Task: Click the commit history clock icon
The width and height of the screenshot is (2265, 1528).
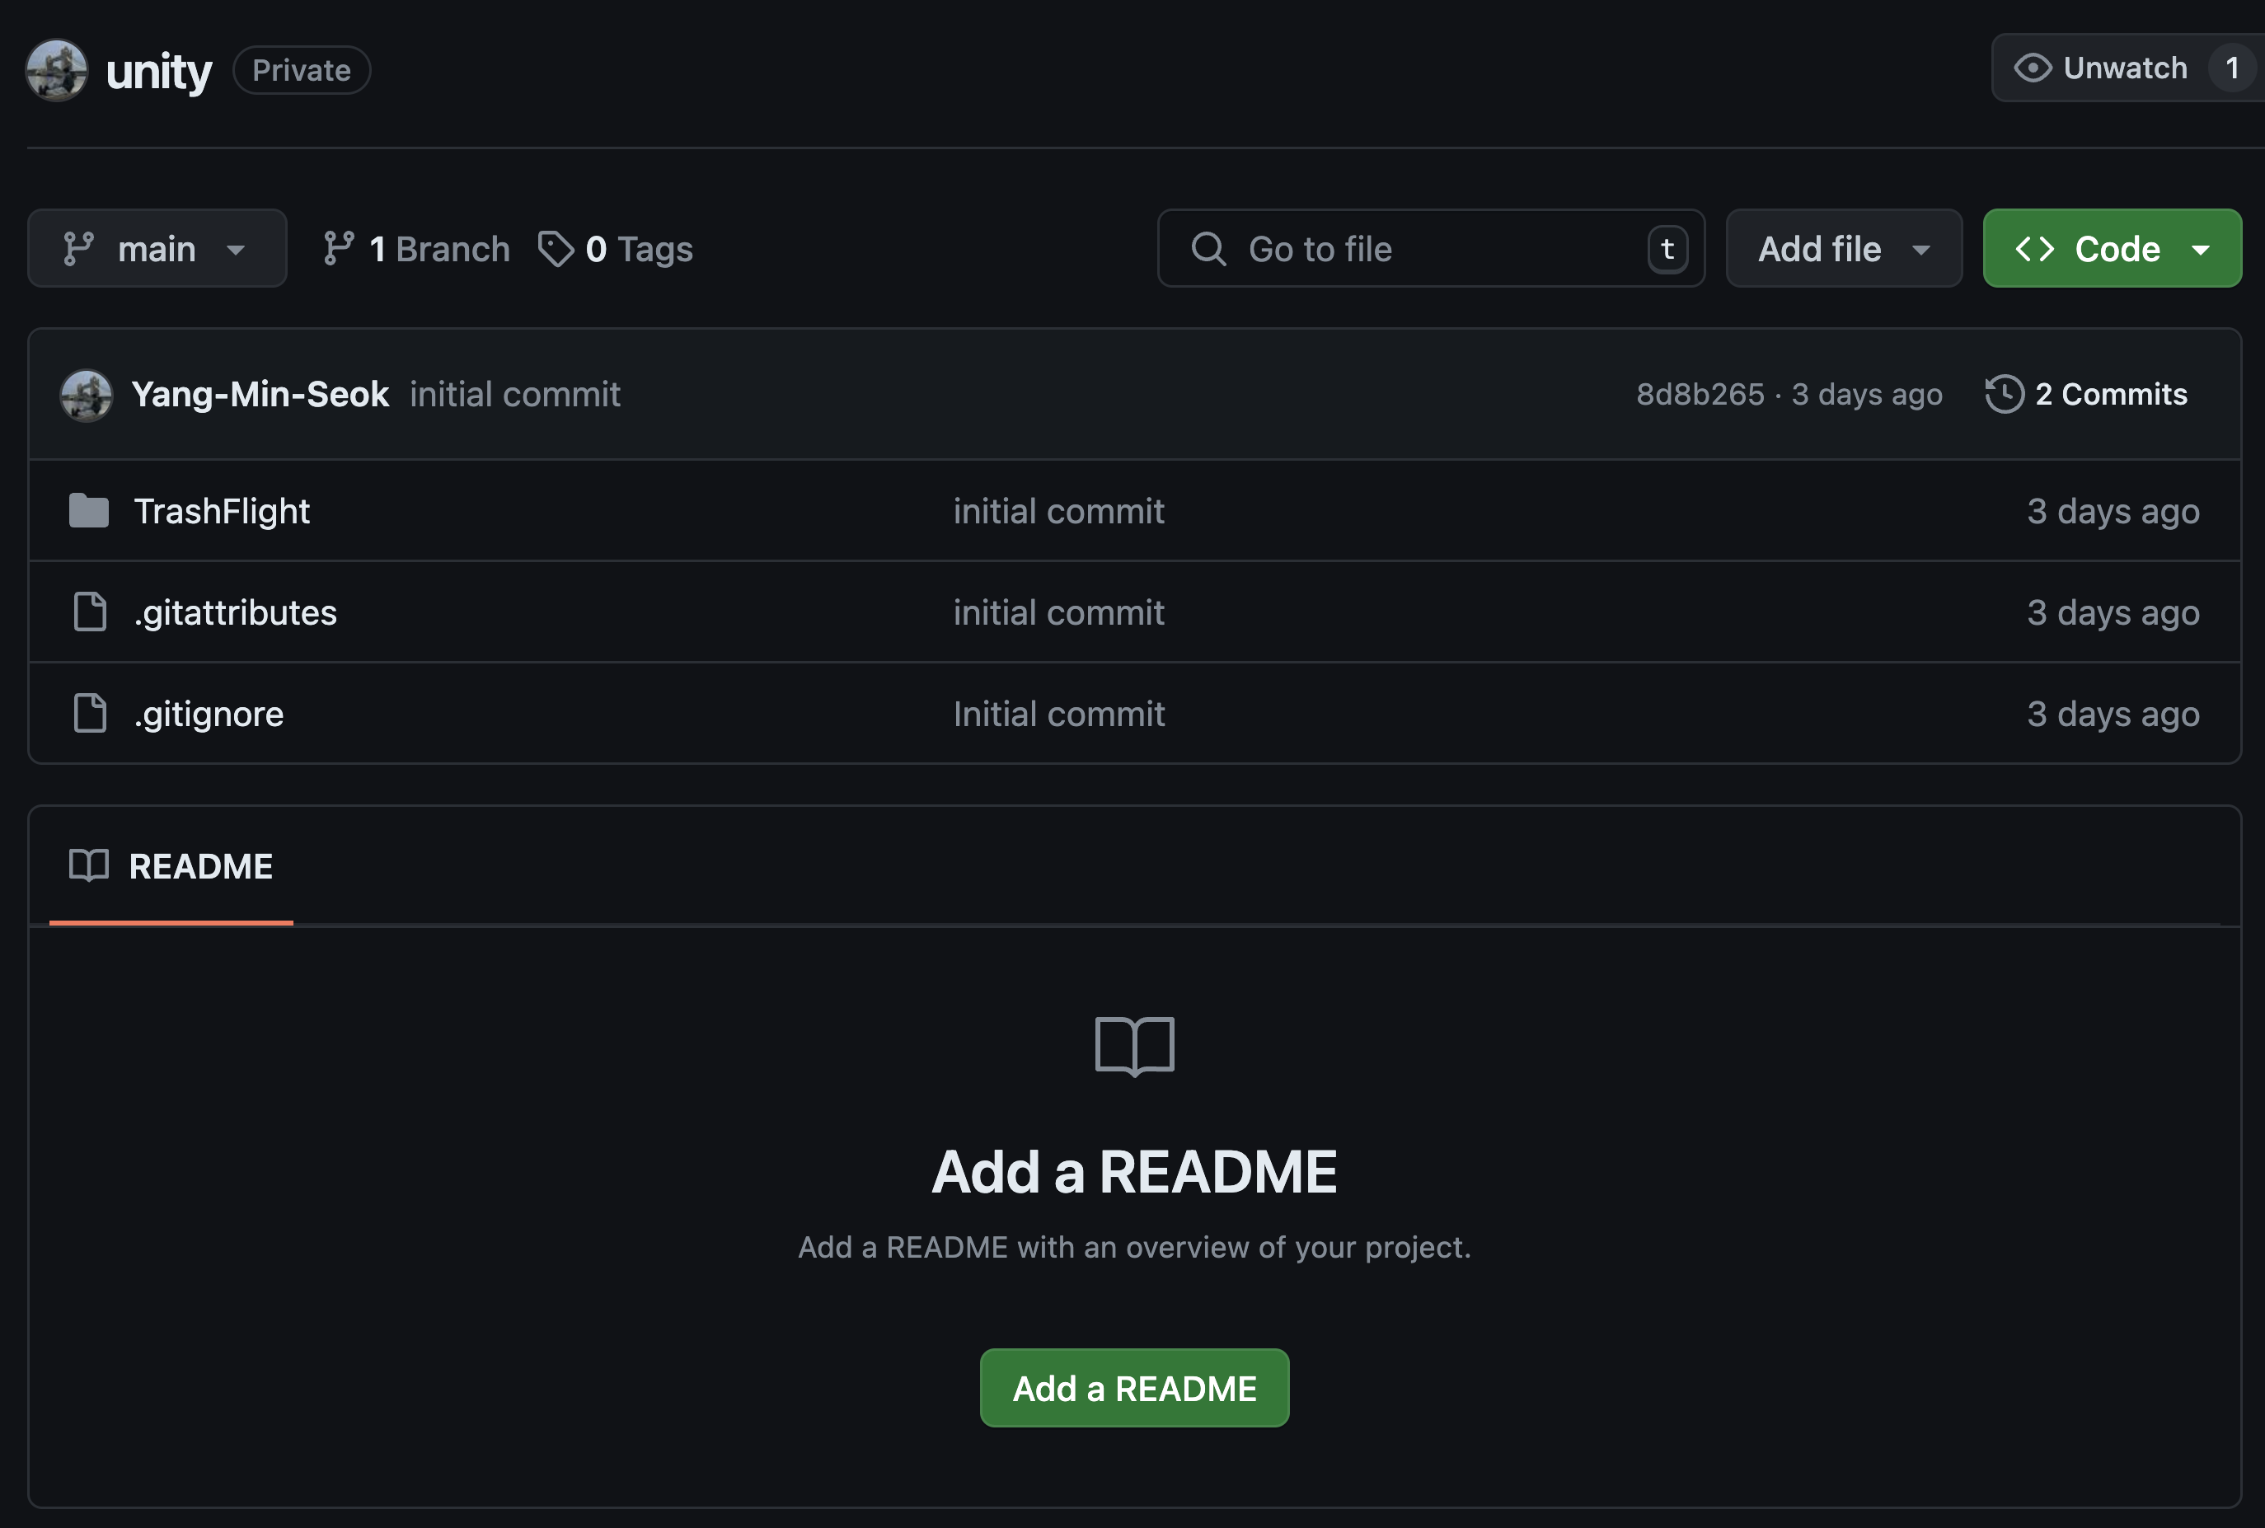Action: (2004, 394)
